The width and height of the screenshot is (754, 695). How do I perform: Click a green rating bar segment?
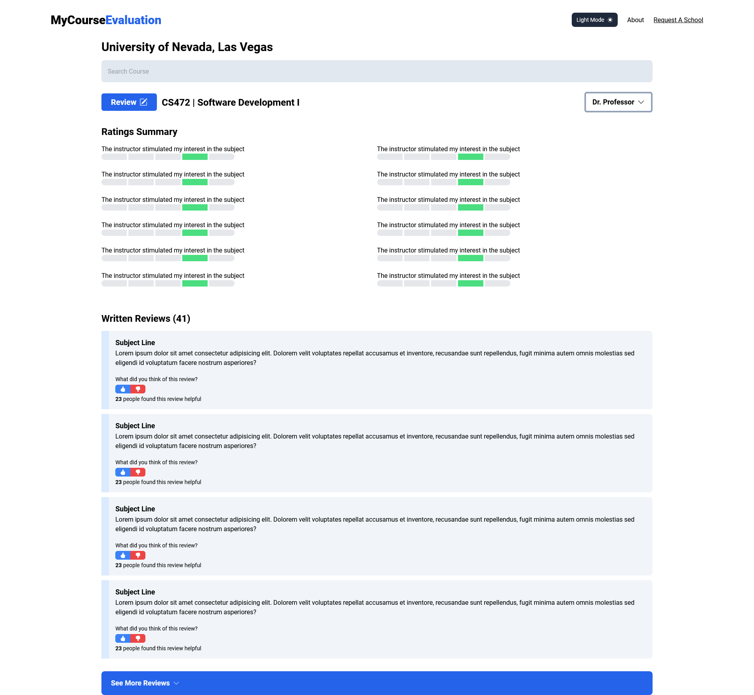(194, 156)
